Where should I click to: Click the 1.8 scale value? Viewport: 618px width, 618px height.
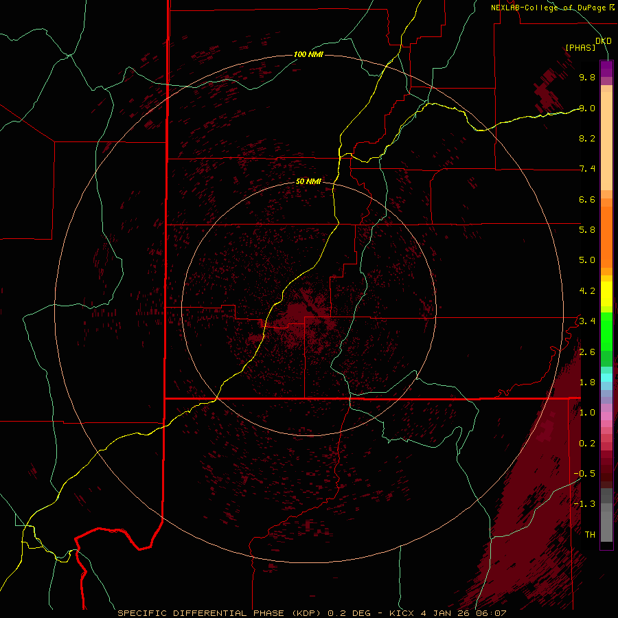[587, 382]
